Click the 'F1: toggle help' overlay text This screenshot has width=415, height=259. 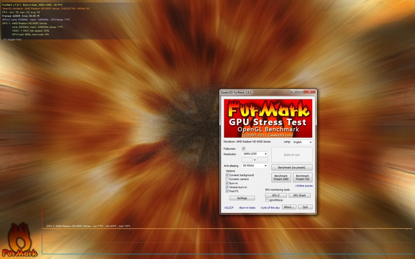(x=12, y=39)
